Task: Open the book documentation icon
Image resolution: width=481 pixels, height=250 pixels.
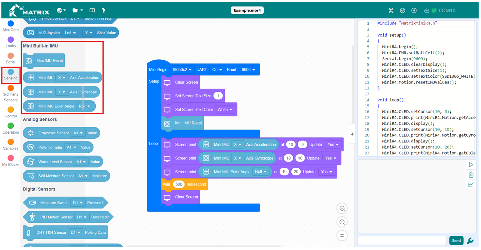Action: [x=92, y=11]
